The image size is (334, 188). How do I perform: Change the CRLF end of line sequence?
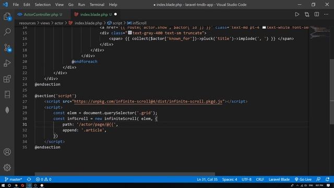260,180
